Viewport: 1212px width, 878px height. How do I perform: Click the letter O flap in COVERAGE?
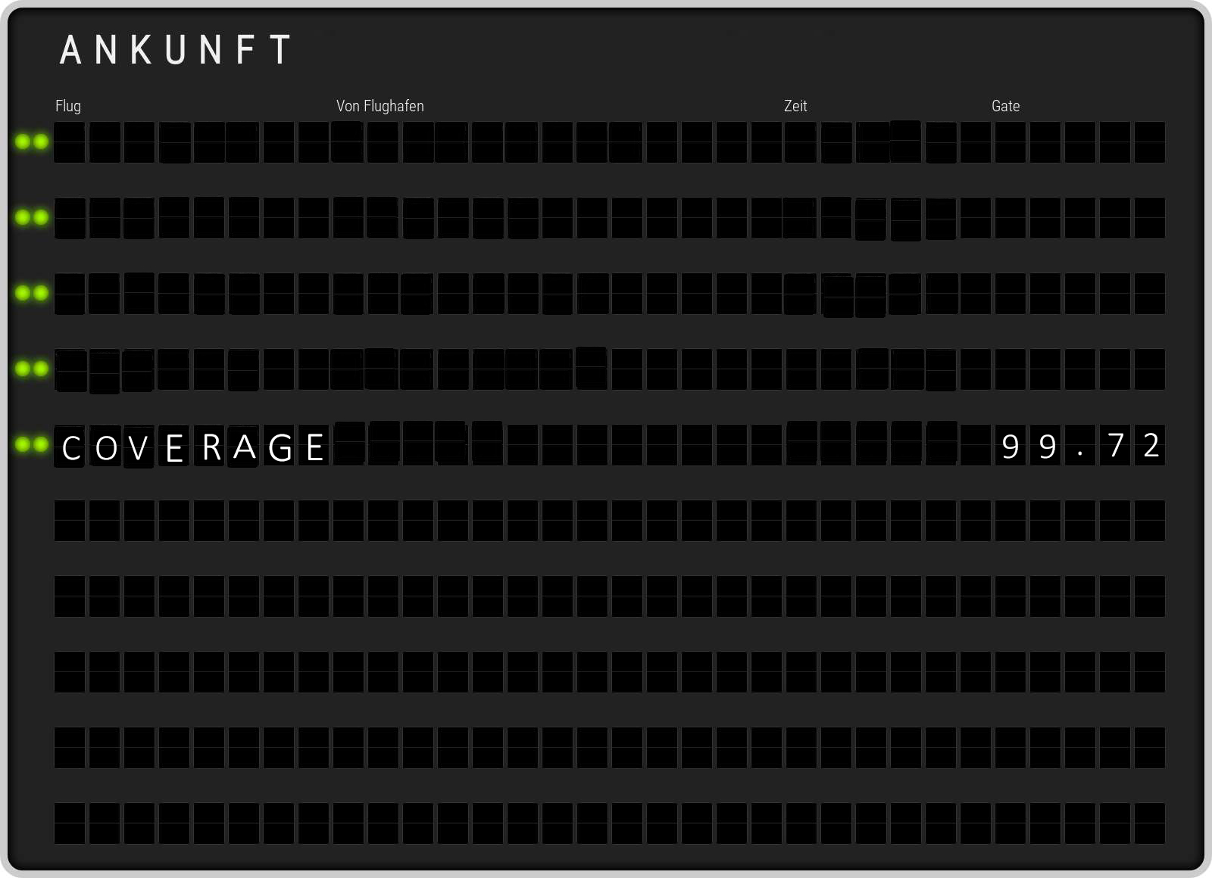pyautogui.click(x=106, y=447)
